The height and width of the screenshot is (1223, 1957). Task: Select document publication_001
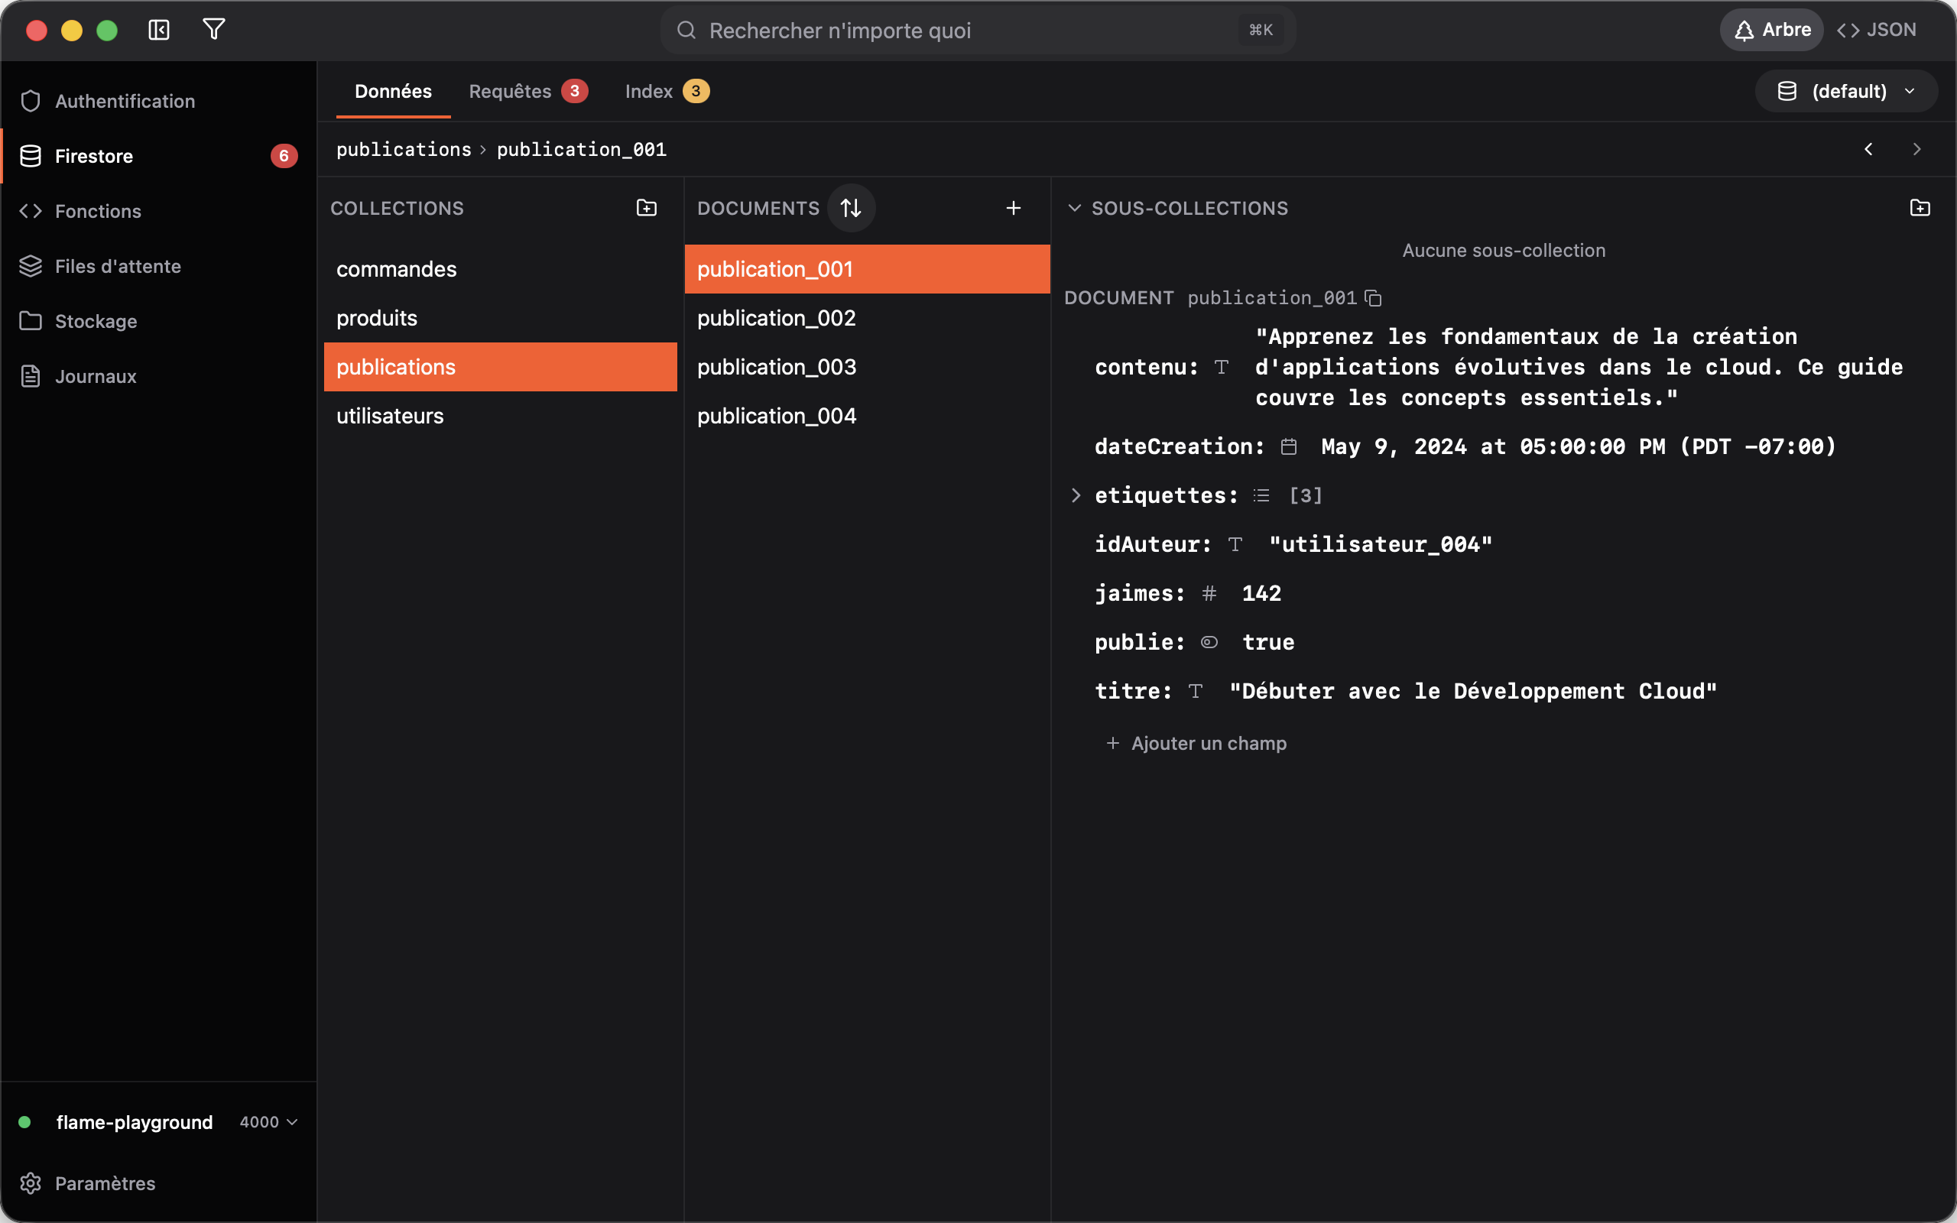click(x=867, y=269)
